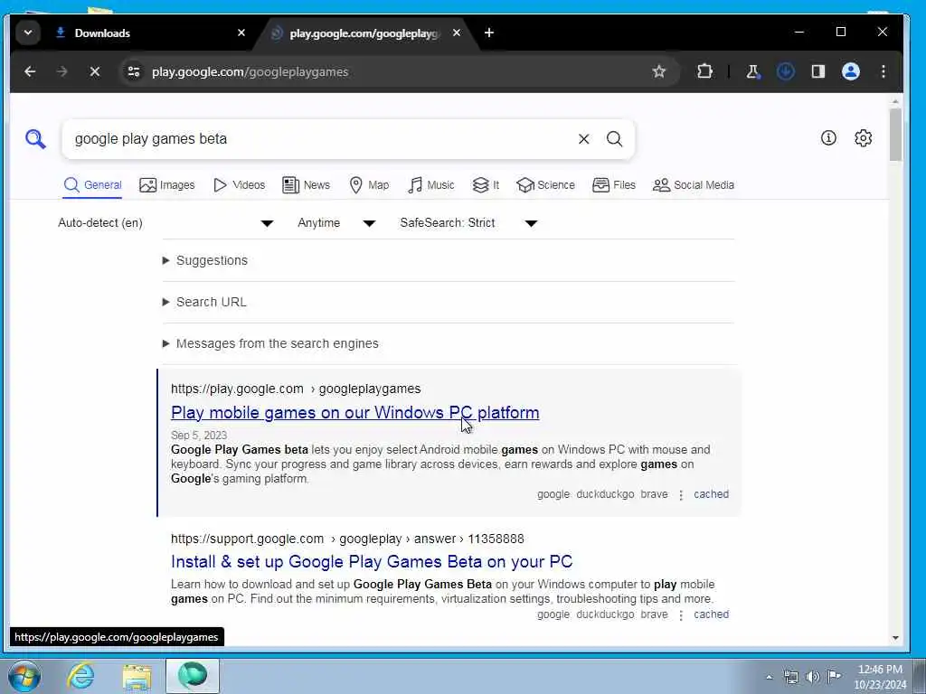Open the Windows Start button
The image size is (926, 694).
click(x=24, y=676)
